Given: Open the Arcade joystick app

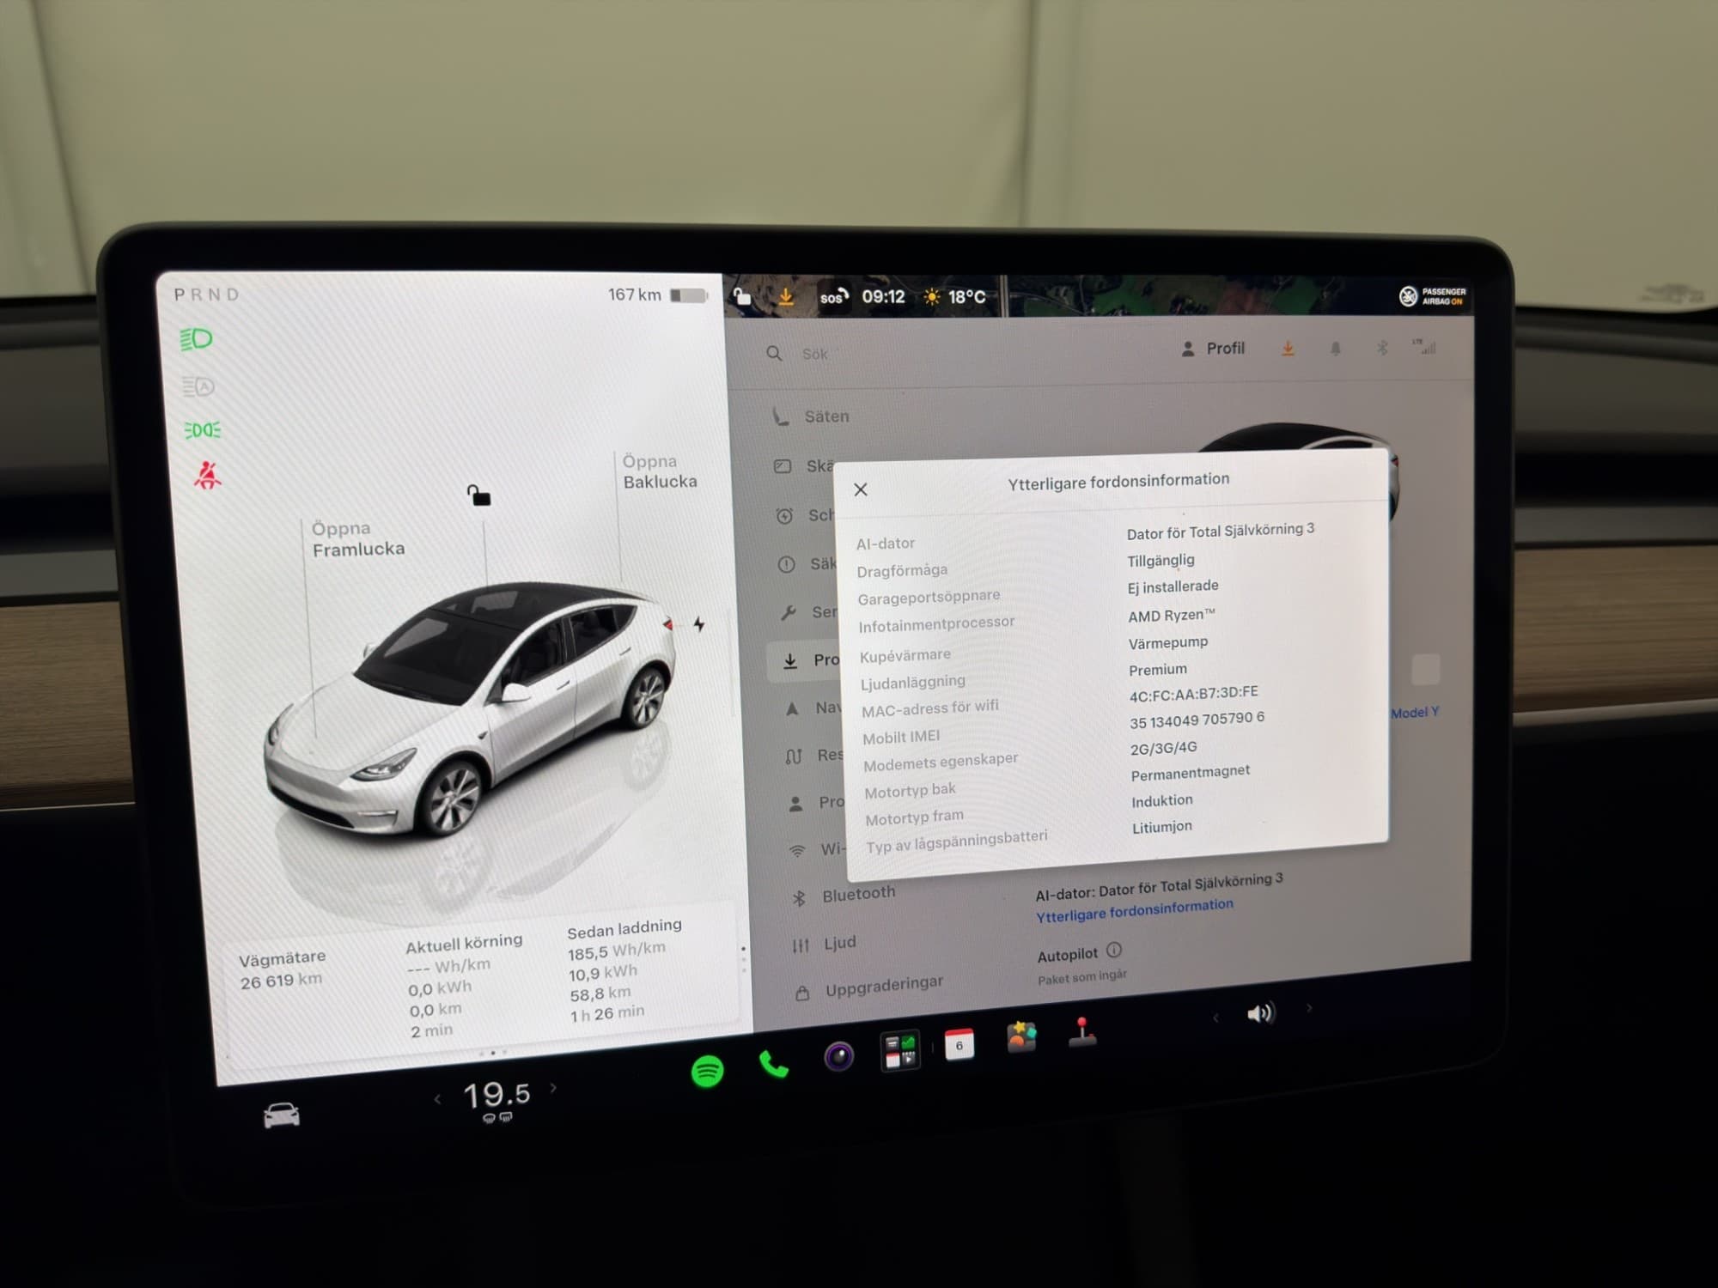Looking at the screenshot, I should [1082, 1032].
